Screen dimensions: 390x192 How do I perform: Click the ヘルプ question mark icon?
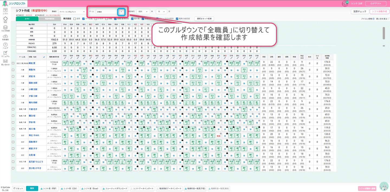(5, 45)
